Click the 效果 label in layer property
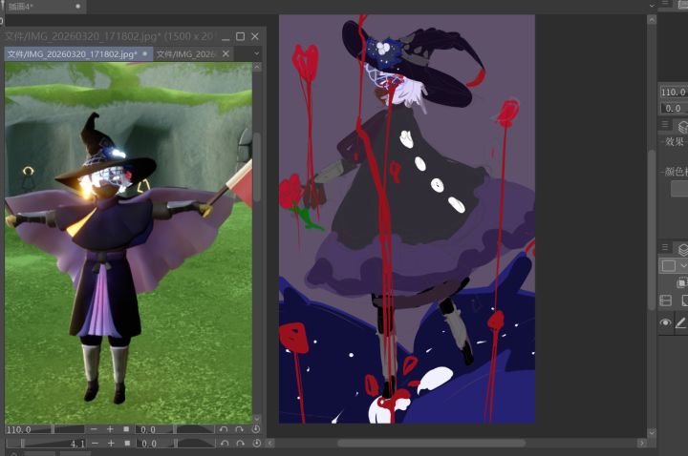Screen dimensions: 688x456 [x=675, y=141]
